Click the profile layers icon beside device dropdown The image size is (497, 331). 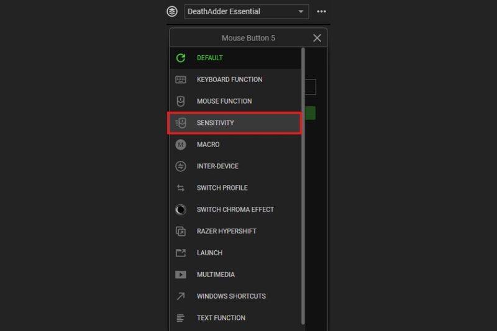[x=172, y=11]
